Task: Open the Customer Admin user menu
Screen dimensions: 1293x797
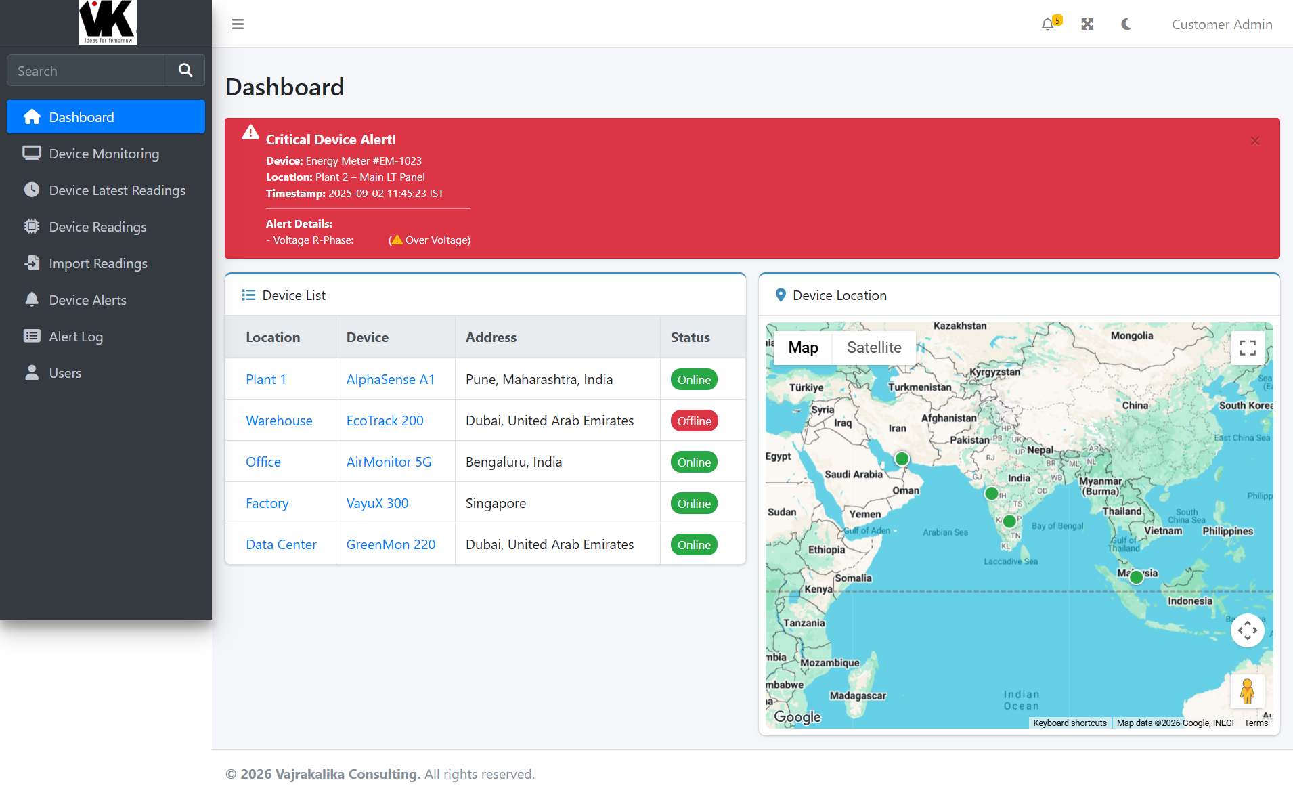Action: tap(1222, 24)
